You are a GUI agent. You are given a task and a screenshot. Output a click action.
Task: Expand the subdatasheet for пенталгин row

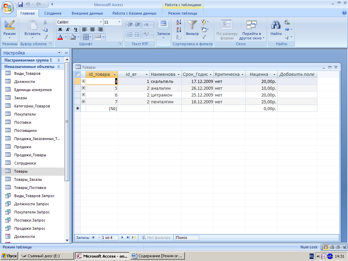tap(84, 101)
